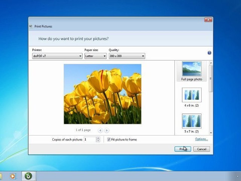Select 5 x 7 in. (2) layout

[x=192, y=123]
